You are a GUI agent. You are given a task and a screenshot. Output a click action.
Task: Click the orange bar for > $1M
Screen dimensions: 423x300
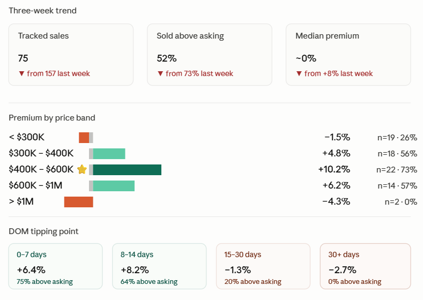pos(78,202)
